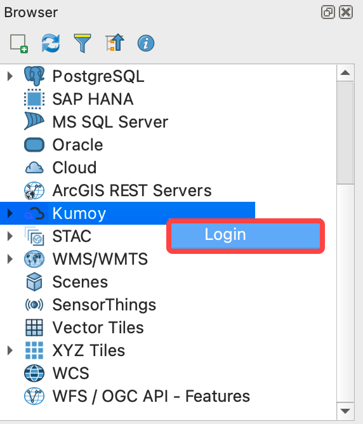Click the Vector Tiles grid icon

pyautogui.click(x=34, y=328)
